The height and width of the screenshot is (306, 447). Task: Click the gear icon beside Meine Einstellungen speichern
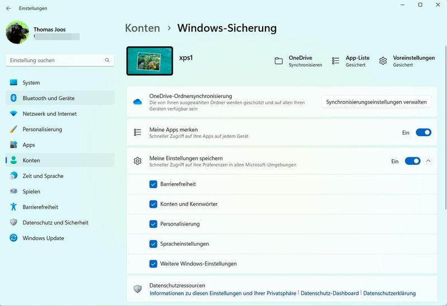(x=137, y=161)
